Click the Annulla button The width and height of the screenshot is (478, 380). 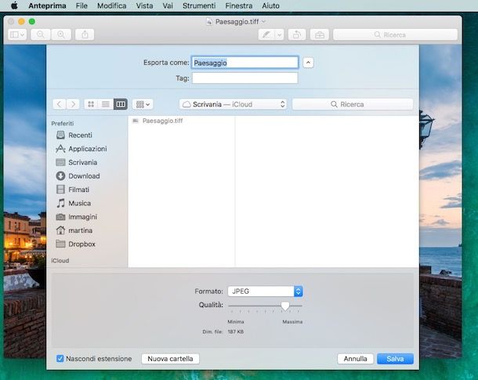356,359
